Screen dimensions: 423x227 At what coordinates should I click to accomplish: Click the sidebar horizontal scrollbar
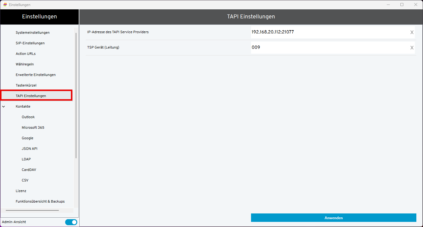[x=32, y=210]
